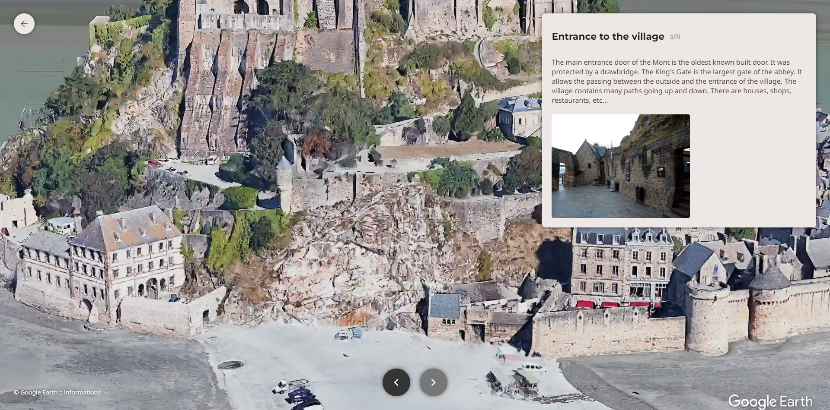The width and height of the screenshot is (830, 410).
Task: Advance to the next tour stop
Action: point(433,382)
